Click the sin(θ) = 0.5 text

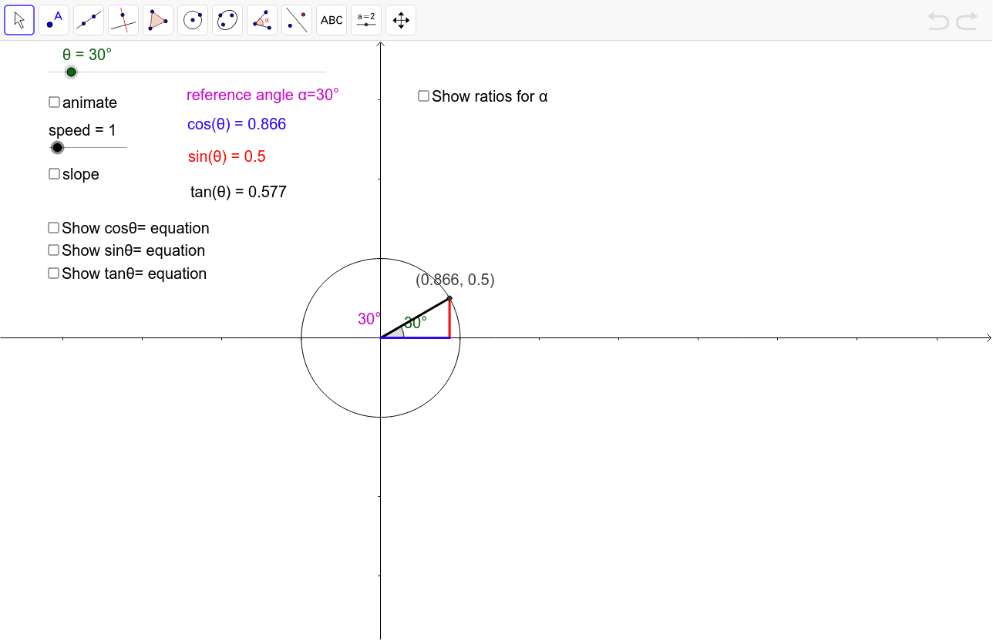227,156
